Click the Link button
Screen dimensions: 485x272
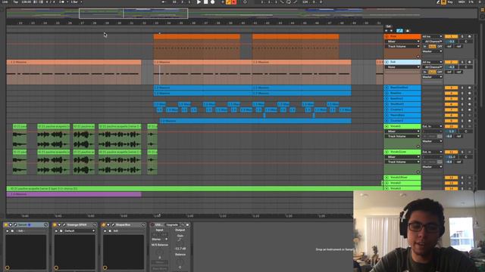5,2
